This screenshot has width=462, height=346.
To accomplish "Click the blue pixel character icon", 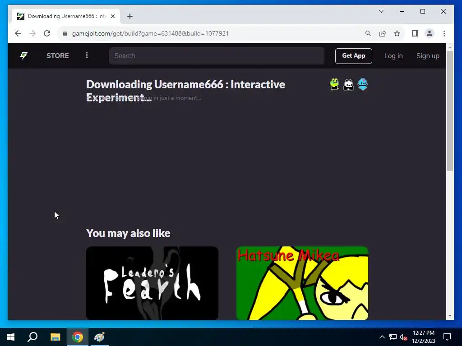I will [363, 84].
